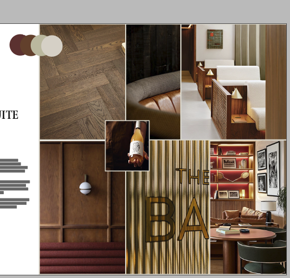Select the wine bottle photo

pos(127,146)
